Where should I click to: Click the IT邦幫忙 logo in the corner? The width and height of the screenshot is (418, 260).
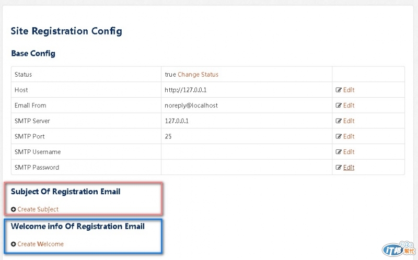pos(399,249)
